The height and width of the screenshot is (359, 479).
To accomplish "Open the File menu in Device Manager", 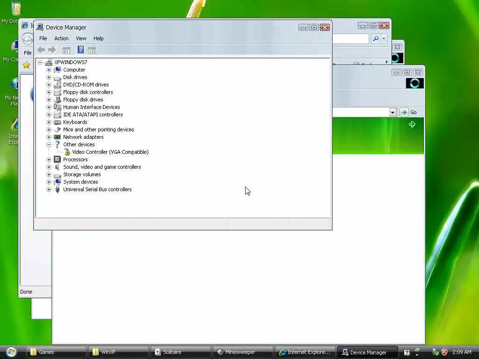I will point(43,38).
